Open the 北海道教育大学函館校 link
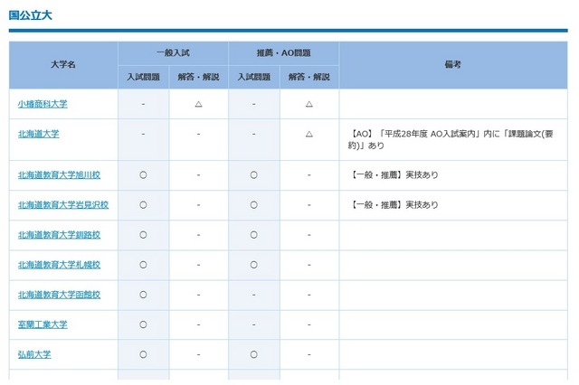The image size is (579, 385). click(x=59, y=295)
